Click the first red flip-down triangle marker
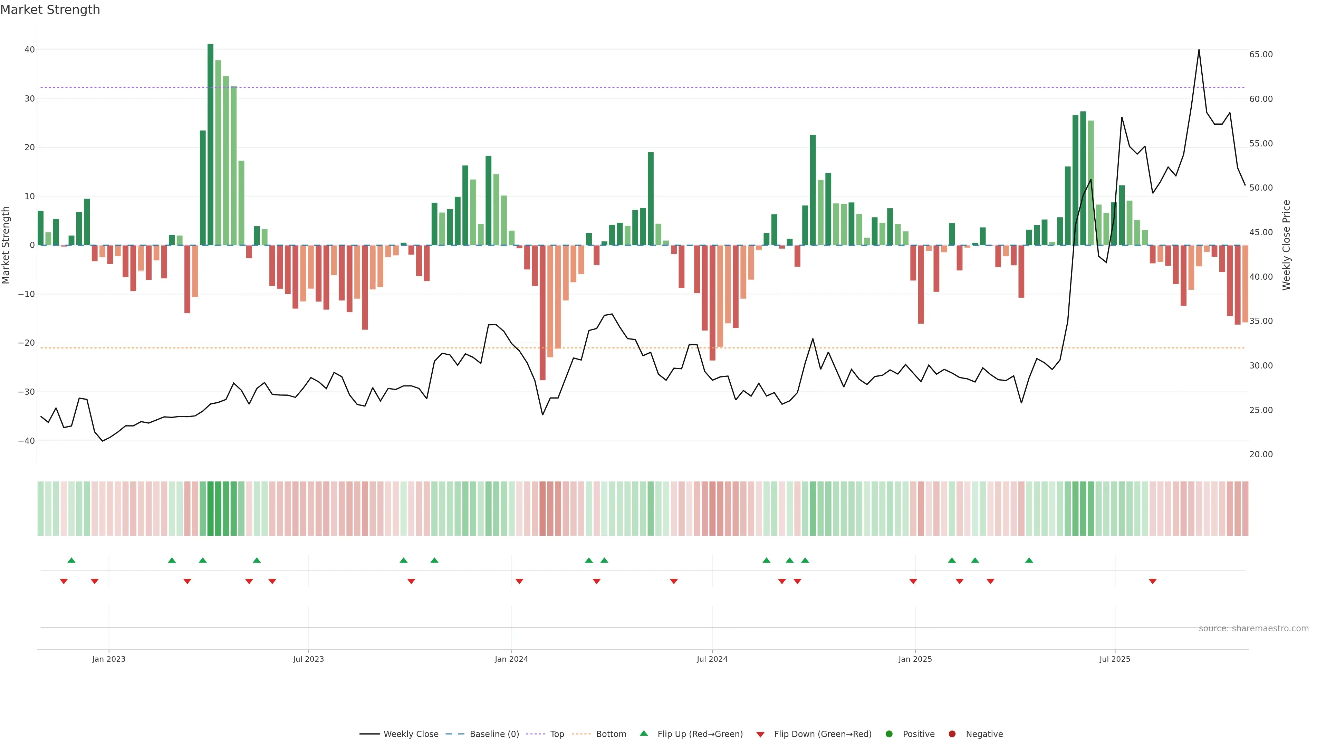The image size is (1326, 746). [64, 581]
